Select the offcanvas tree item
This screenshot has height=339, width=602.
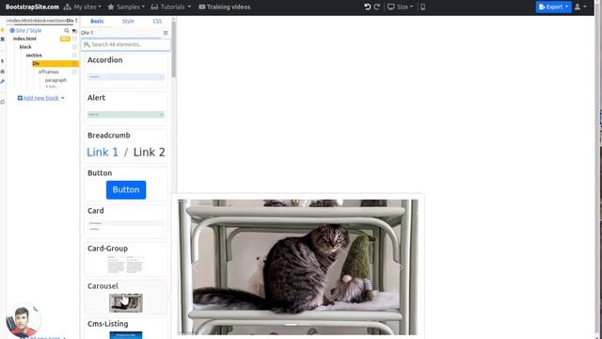coord(48,72)
